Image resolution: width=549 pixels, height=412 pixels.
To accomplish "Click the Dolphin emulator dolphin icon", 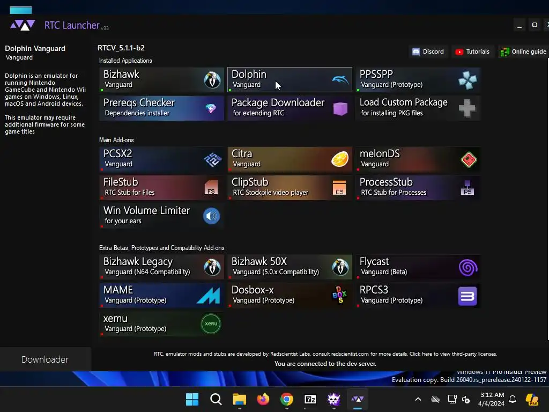I will pyautogui.click(x=340, y=80).
